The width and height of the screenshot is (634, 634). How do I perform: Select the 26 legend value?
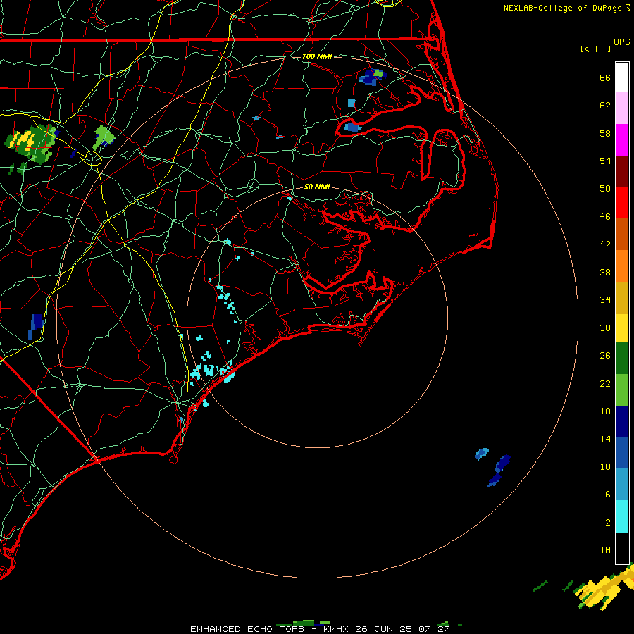pyautogui.click(x=605, y=356)
